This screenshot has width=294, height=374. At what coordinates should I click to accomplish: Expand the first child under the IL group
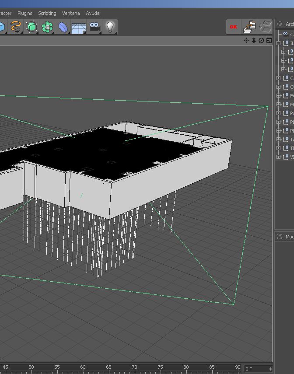pyautogui.click(x=283, y=52)
